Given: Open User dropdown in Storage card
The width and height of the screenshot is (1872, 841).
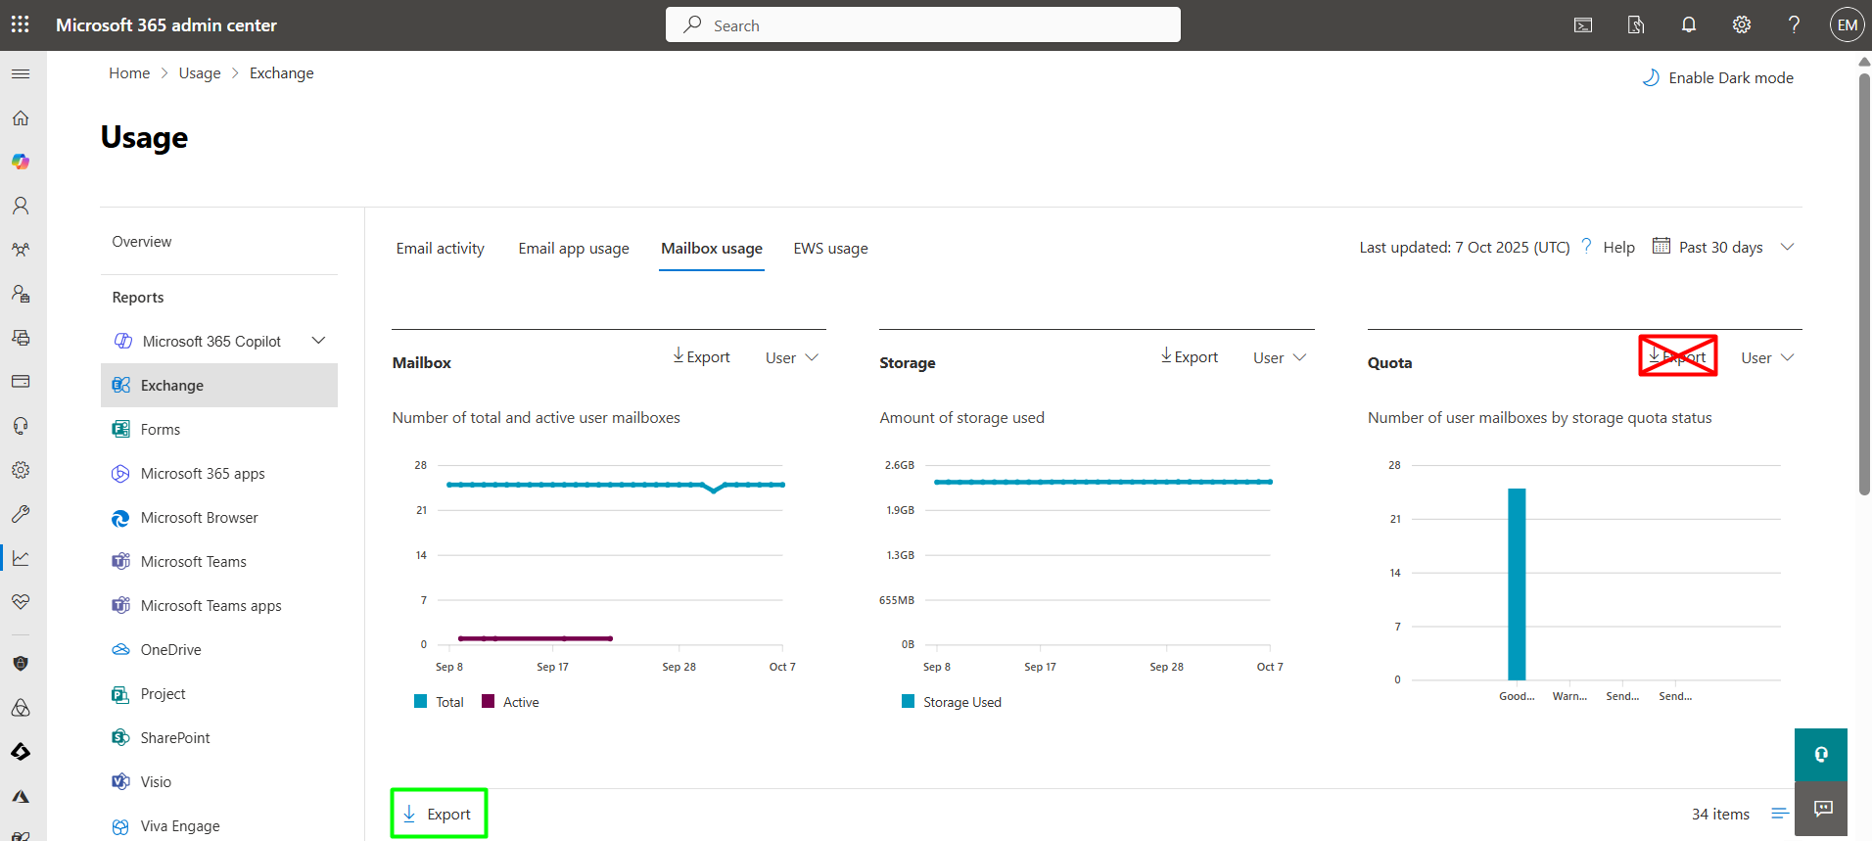Looking at the screenshot, I should pos(1280,357).
